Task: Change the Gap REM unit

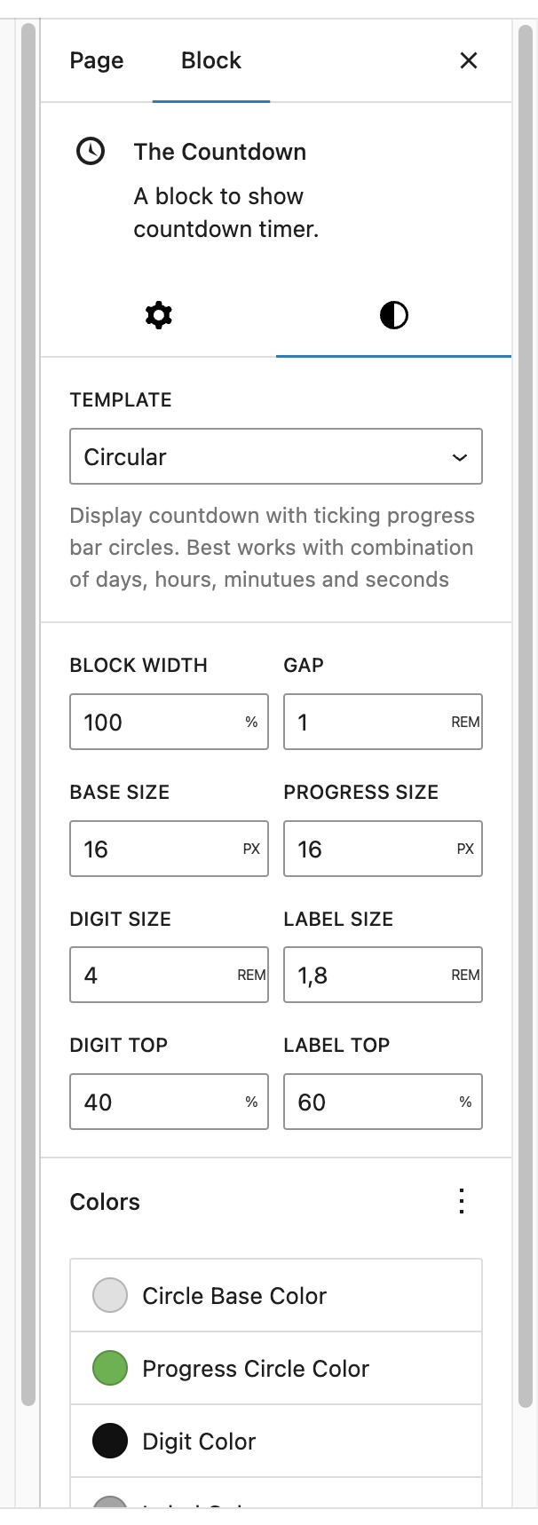Action: click(x=465, y=722)
